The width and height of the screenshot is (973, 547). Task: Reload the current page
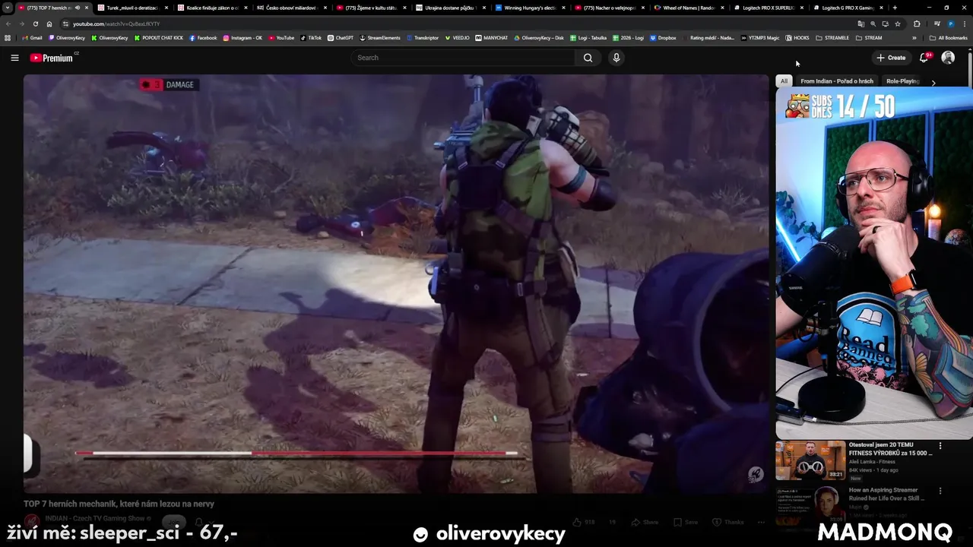pos(36,24)
